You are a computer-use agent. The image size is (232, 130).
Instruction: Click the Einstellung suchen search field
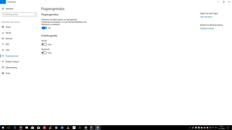(19, 14)
